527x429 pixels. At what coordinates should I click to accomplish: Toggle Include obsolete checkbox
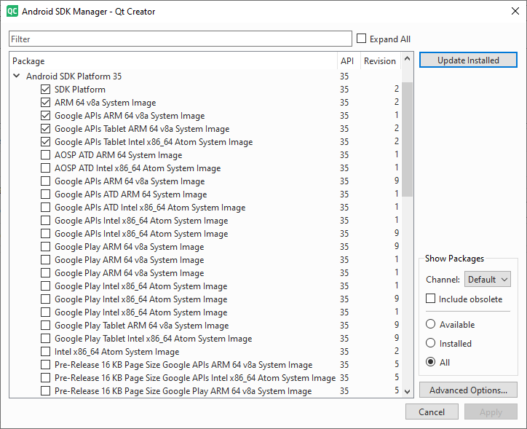(431, 299)
